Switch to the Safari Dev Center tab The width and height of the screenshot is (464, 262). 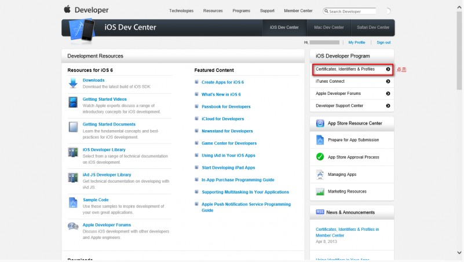[x=373, y=27]
